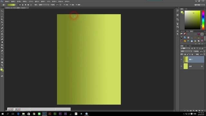206x116 pixels.
Task: Switch to the Swatches tab
Action: [186, 9]
